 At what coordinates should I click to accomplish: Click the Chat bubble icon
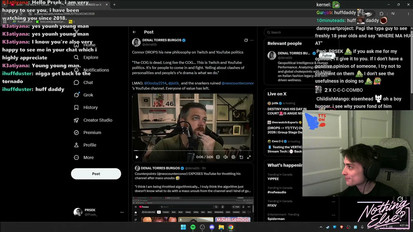point(76,82)
